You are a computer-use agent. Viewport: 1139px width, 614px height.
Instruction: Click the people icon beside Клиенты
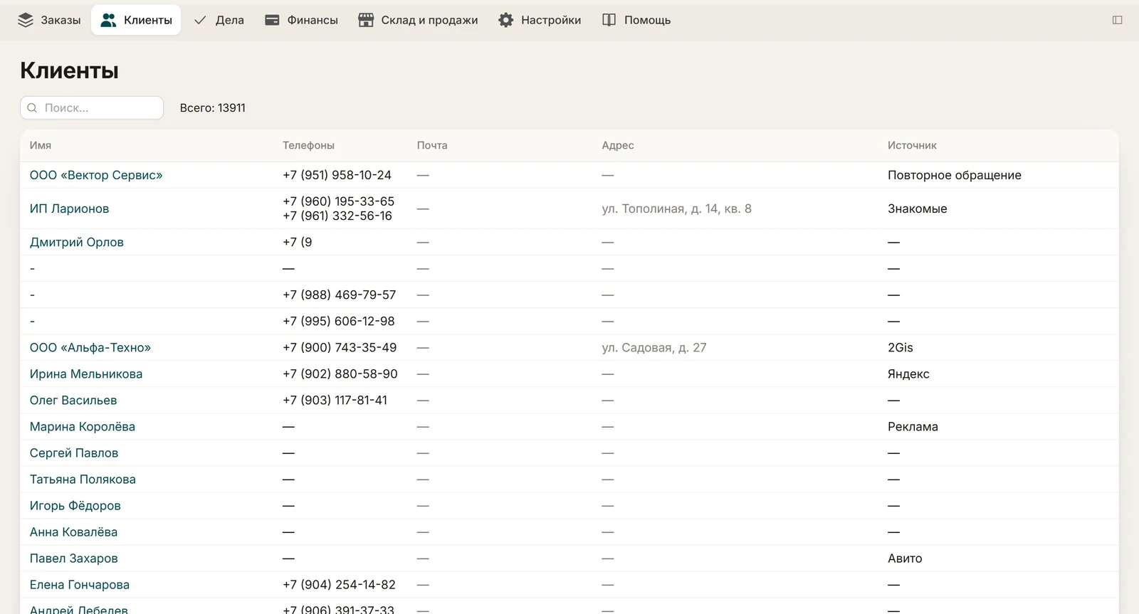[108, 20]
